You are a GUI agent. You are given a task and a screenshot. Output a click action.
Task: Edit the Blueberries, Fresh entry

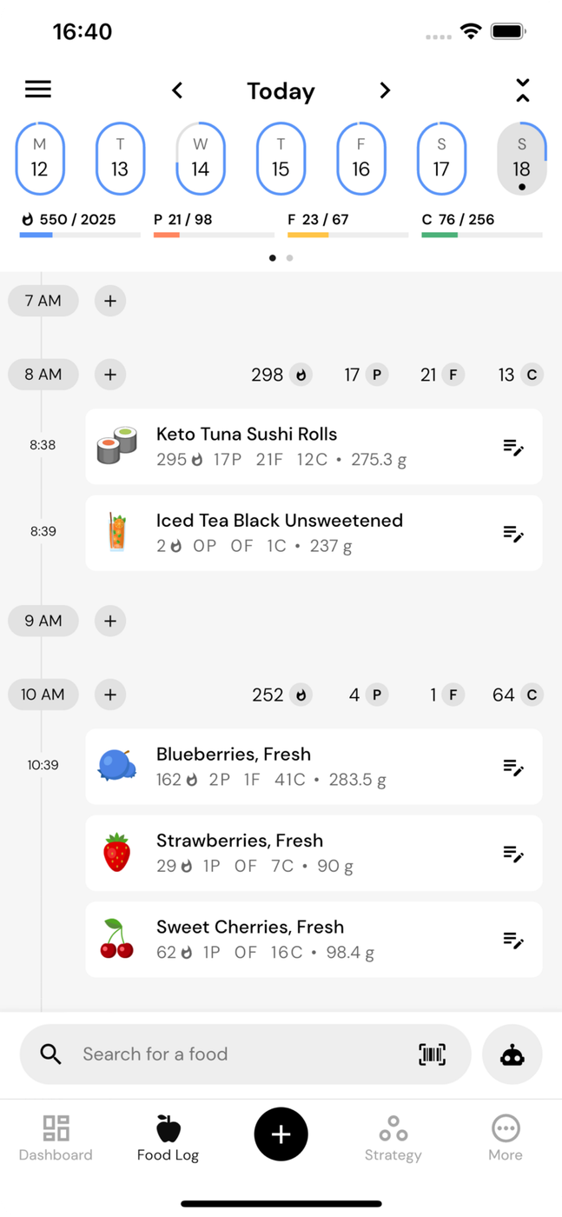point(513,767)
